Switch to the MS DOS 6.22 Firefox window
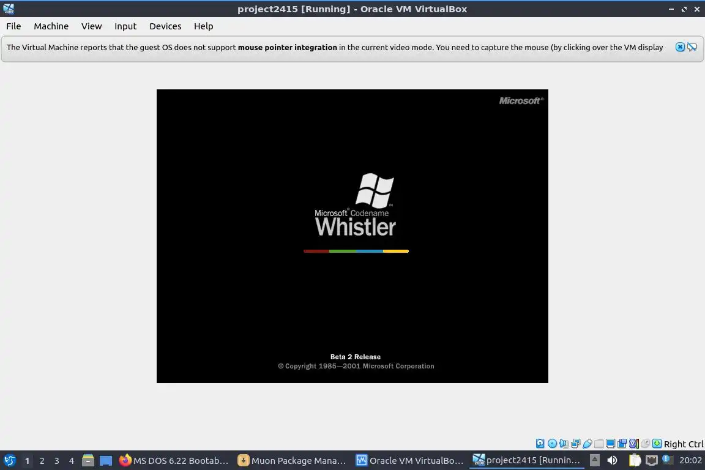The height and width of the screenshot is (470, 705). coord(174,461)
